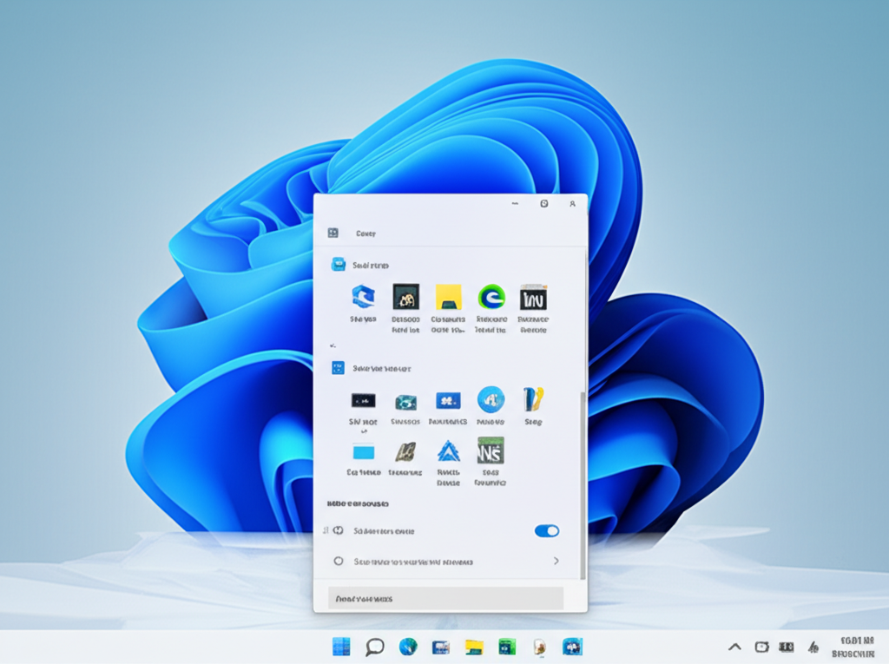Image resolution: width=889 pixels, height=664 pixels.
Task: Launch the teal camera-shaped app icon
Action: (x=406, y=402)
